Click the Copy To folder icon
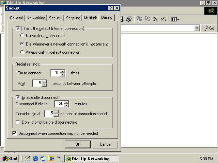The height and width of the screenshot is (163, 218). tap(147, 19)
